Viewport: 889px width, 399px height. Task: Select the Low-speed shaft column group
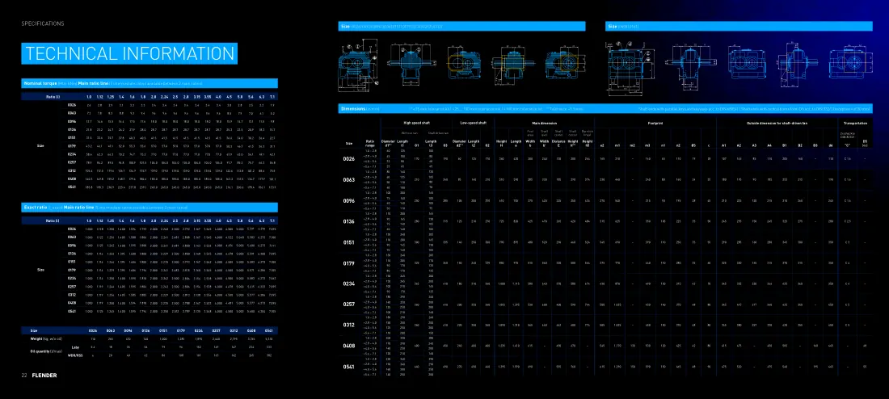pos(472,123)
